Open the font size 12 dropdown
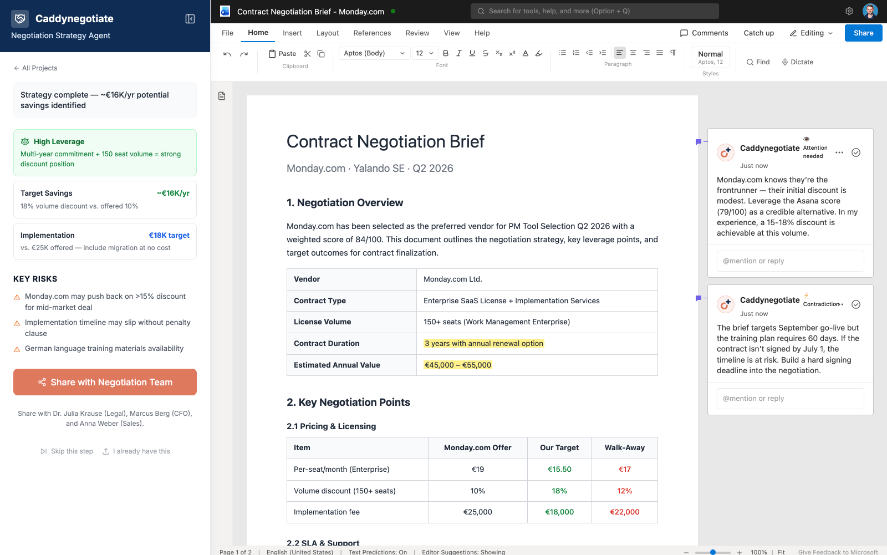This screenshot has width=887, height=555. (425, 53)
